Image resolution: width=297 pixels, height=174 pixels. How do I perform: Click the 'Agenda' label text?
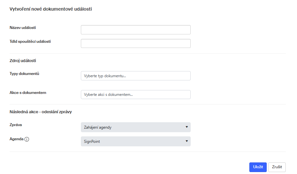(16, 139)
